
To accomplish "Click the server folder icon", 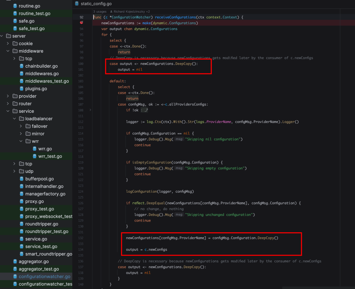I will point(9,36).
